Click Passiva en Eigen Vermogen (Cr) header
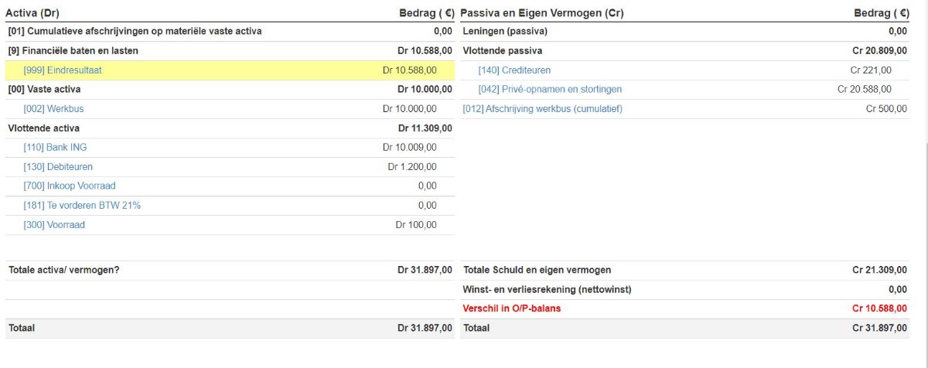Image resolution: width=928 pixels, height=368 pixels. tap(542, 13)
